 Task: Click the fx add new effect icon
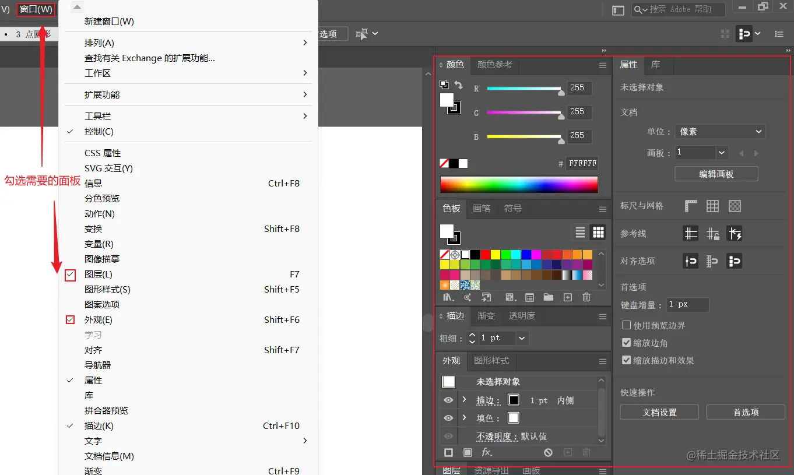pyautogui.click(x=487, y=452)
